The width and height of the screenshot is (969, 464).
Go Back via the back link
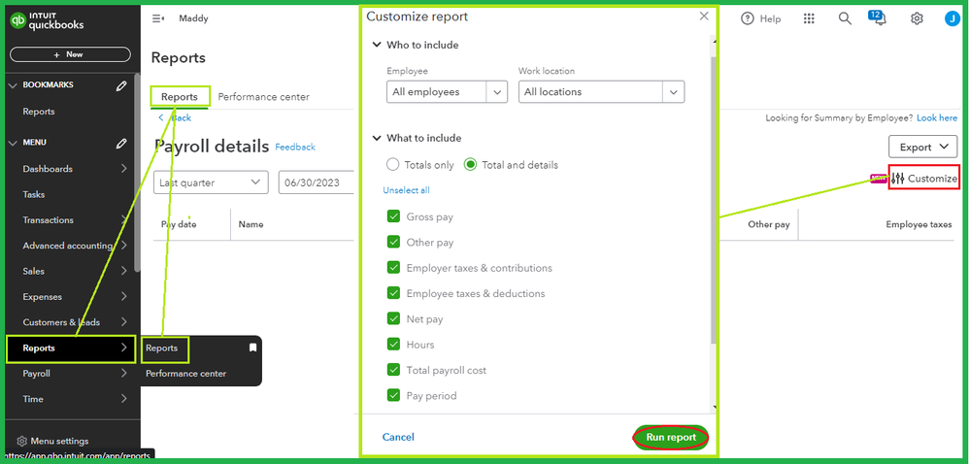tap(175, 117)
